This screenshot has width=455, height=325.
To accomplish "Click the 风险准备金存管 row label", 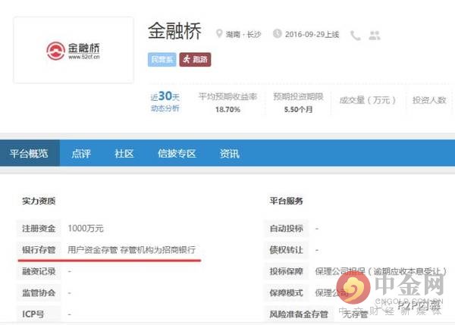I will 299,314.
